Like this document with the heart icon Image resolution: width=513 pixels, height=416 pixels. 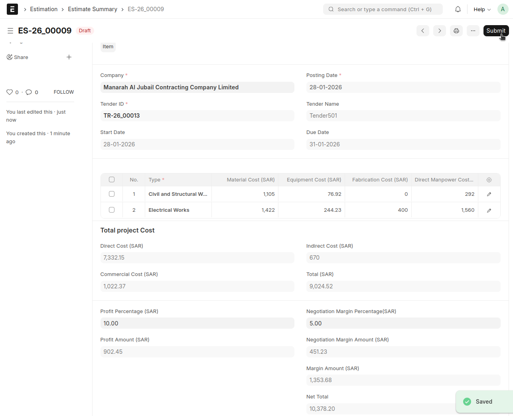[x=10, y=92]
